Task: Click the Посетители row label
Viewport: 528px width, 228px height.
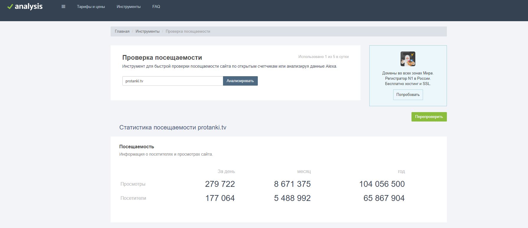Action: [133, 198]
